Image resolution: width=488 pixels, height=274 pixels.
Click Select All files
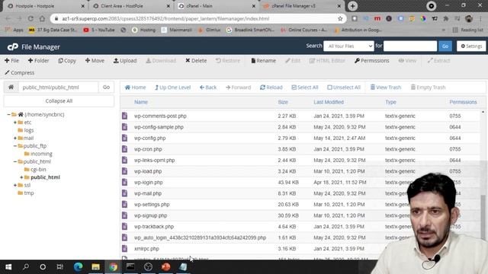coord(305,88)
